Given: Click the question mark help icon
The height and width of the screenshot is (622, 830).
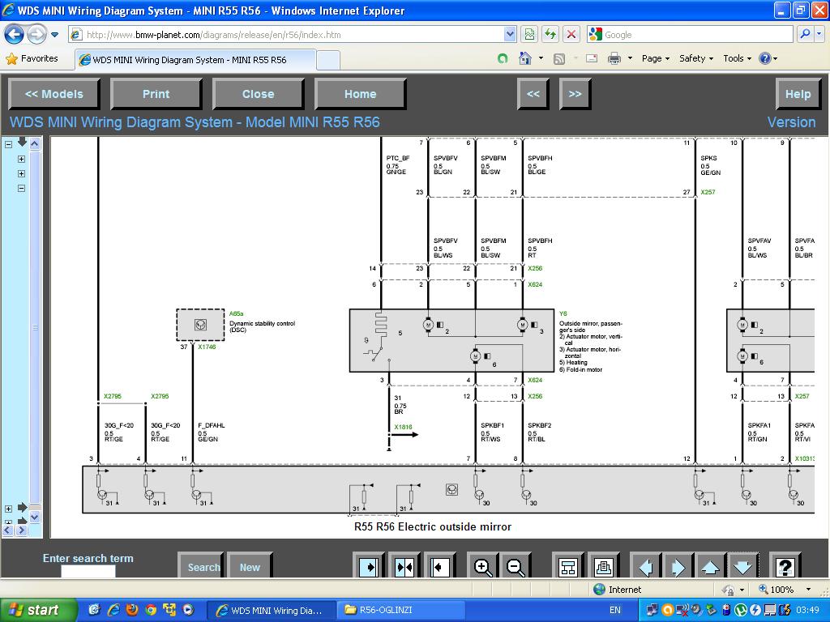Looking at the screenshot, I should (785, 567).
